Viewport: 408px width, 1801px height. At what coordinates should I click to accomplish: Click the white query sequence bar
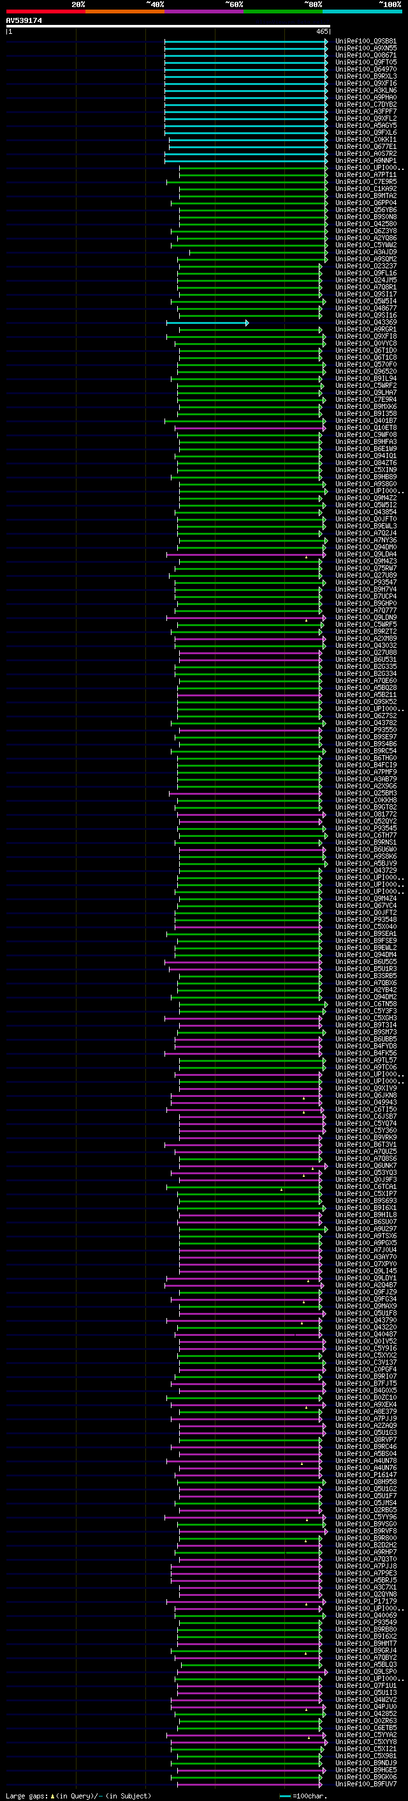pos(168,26)
